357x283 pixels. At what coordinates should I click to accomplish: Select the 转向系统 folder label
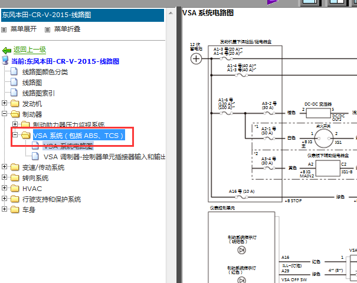[x=35, y=178]
